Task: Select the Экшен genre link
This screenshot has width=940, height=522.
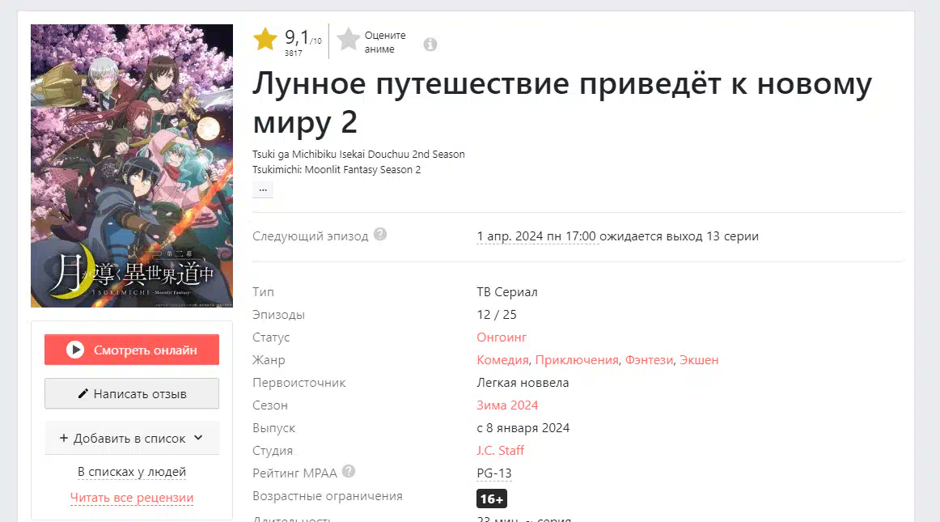Action: coord(699,360)
